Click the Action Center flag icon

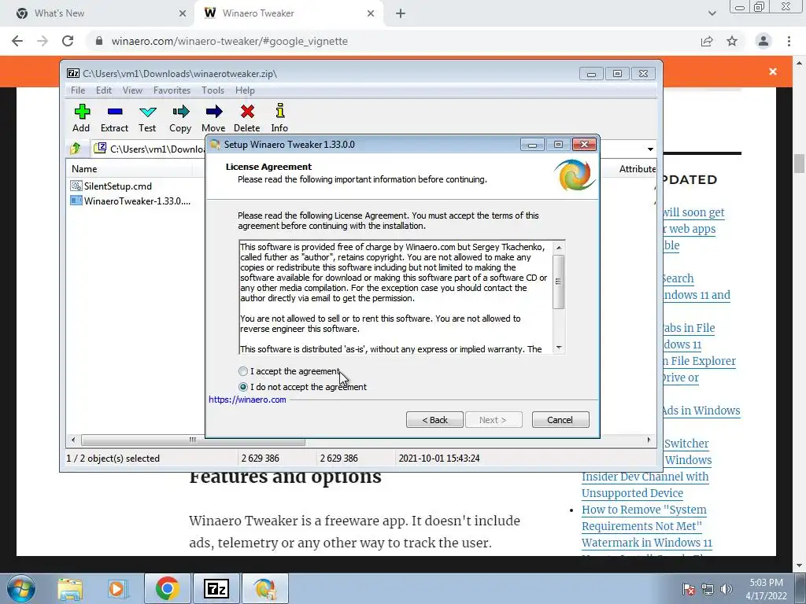(x=688, y=589)
